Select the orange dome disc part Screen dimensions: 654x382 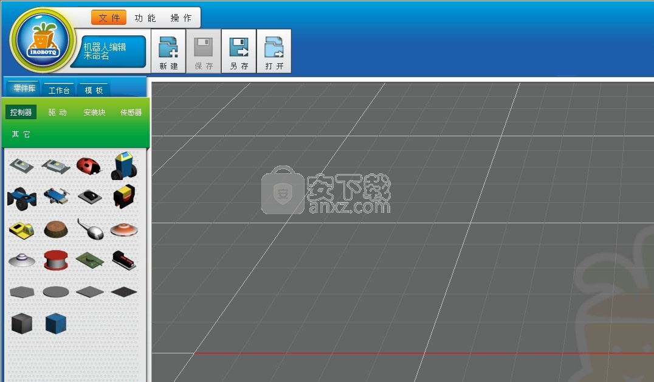(124, 229)
